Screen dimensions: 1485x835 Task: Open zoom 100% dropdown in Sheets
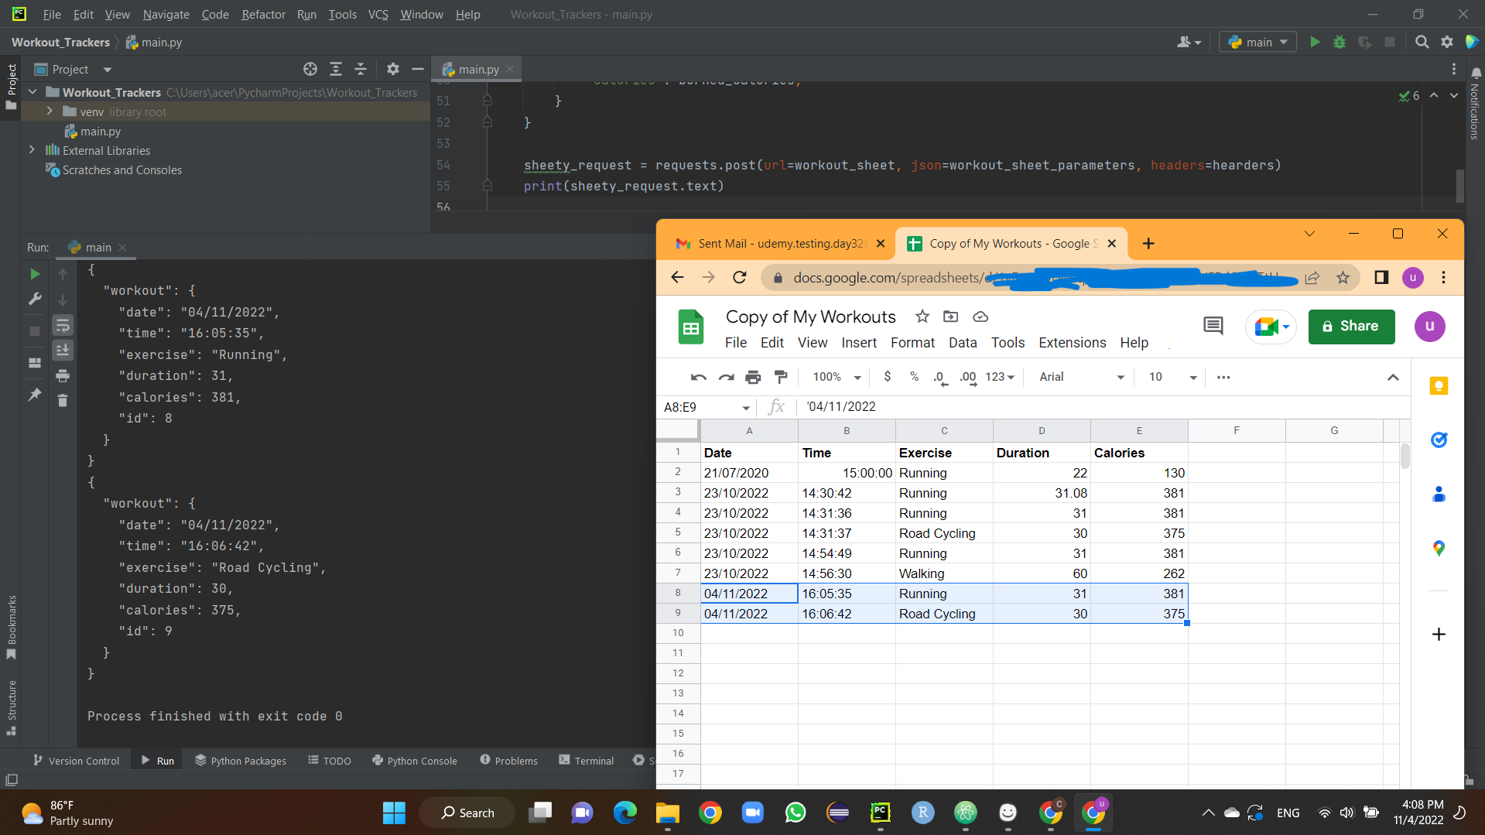coord(837,377)
